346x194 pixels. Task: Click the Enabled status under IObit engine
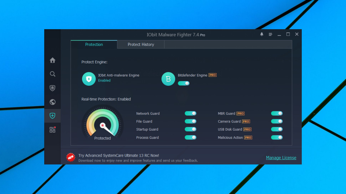105,80
